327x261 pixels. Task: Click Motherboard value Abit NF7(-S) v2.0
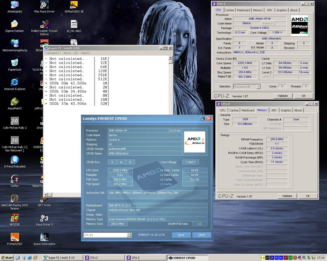tap(157, 205)
